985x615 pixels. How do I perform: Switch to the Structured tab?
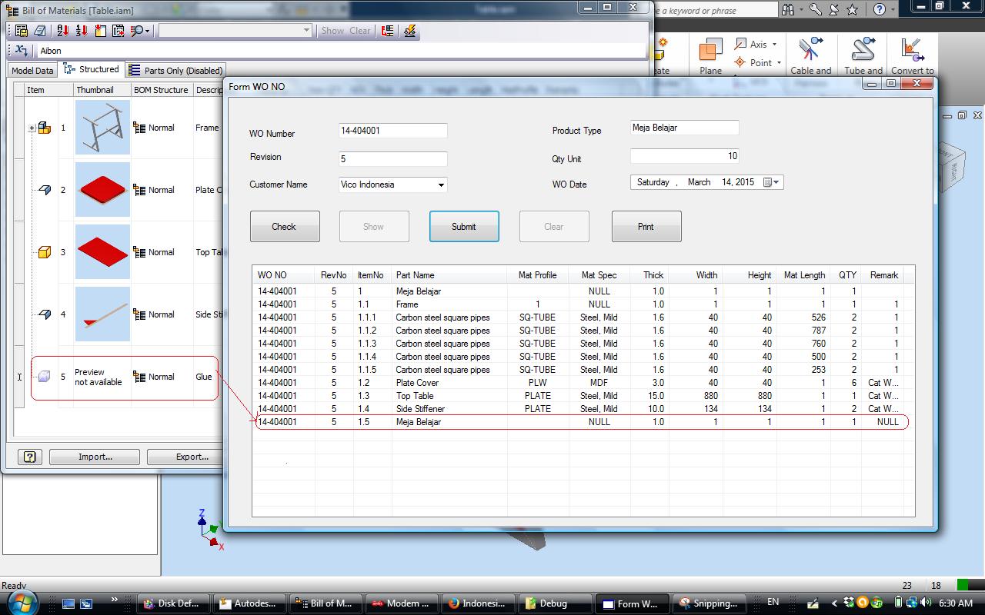tap(92, 69)
